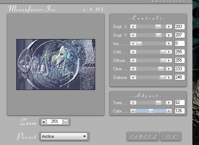Click the filter preview image
Image resolution: width=199 pixels, height=145 pixels.
click(56, 64)
